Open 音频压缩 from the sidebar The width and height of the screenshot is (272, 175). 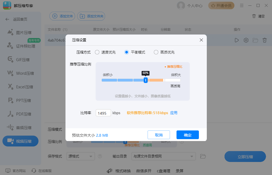pyautogui.click(x=20, y=127)
